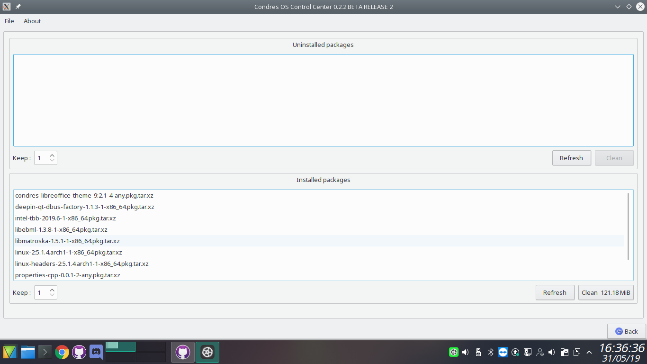This screenshot has height=364, width=647.
Task: Select libmatroska-1.5.1-1 package in the list
Action: [x=67, y=241]
